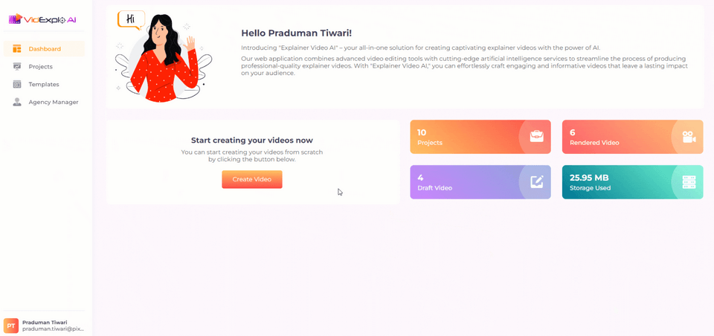The image size is (714, 336).
Task: Click the waving woman illustration
Action: (163, 57)
